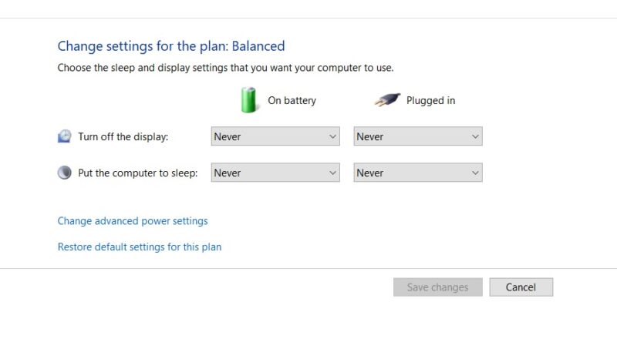
Task: Click the display timer monitor icon
Action: [x=65, y=136]
